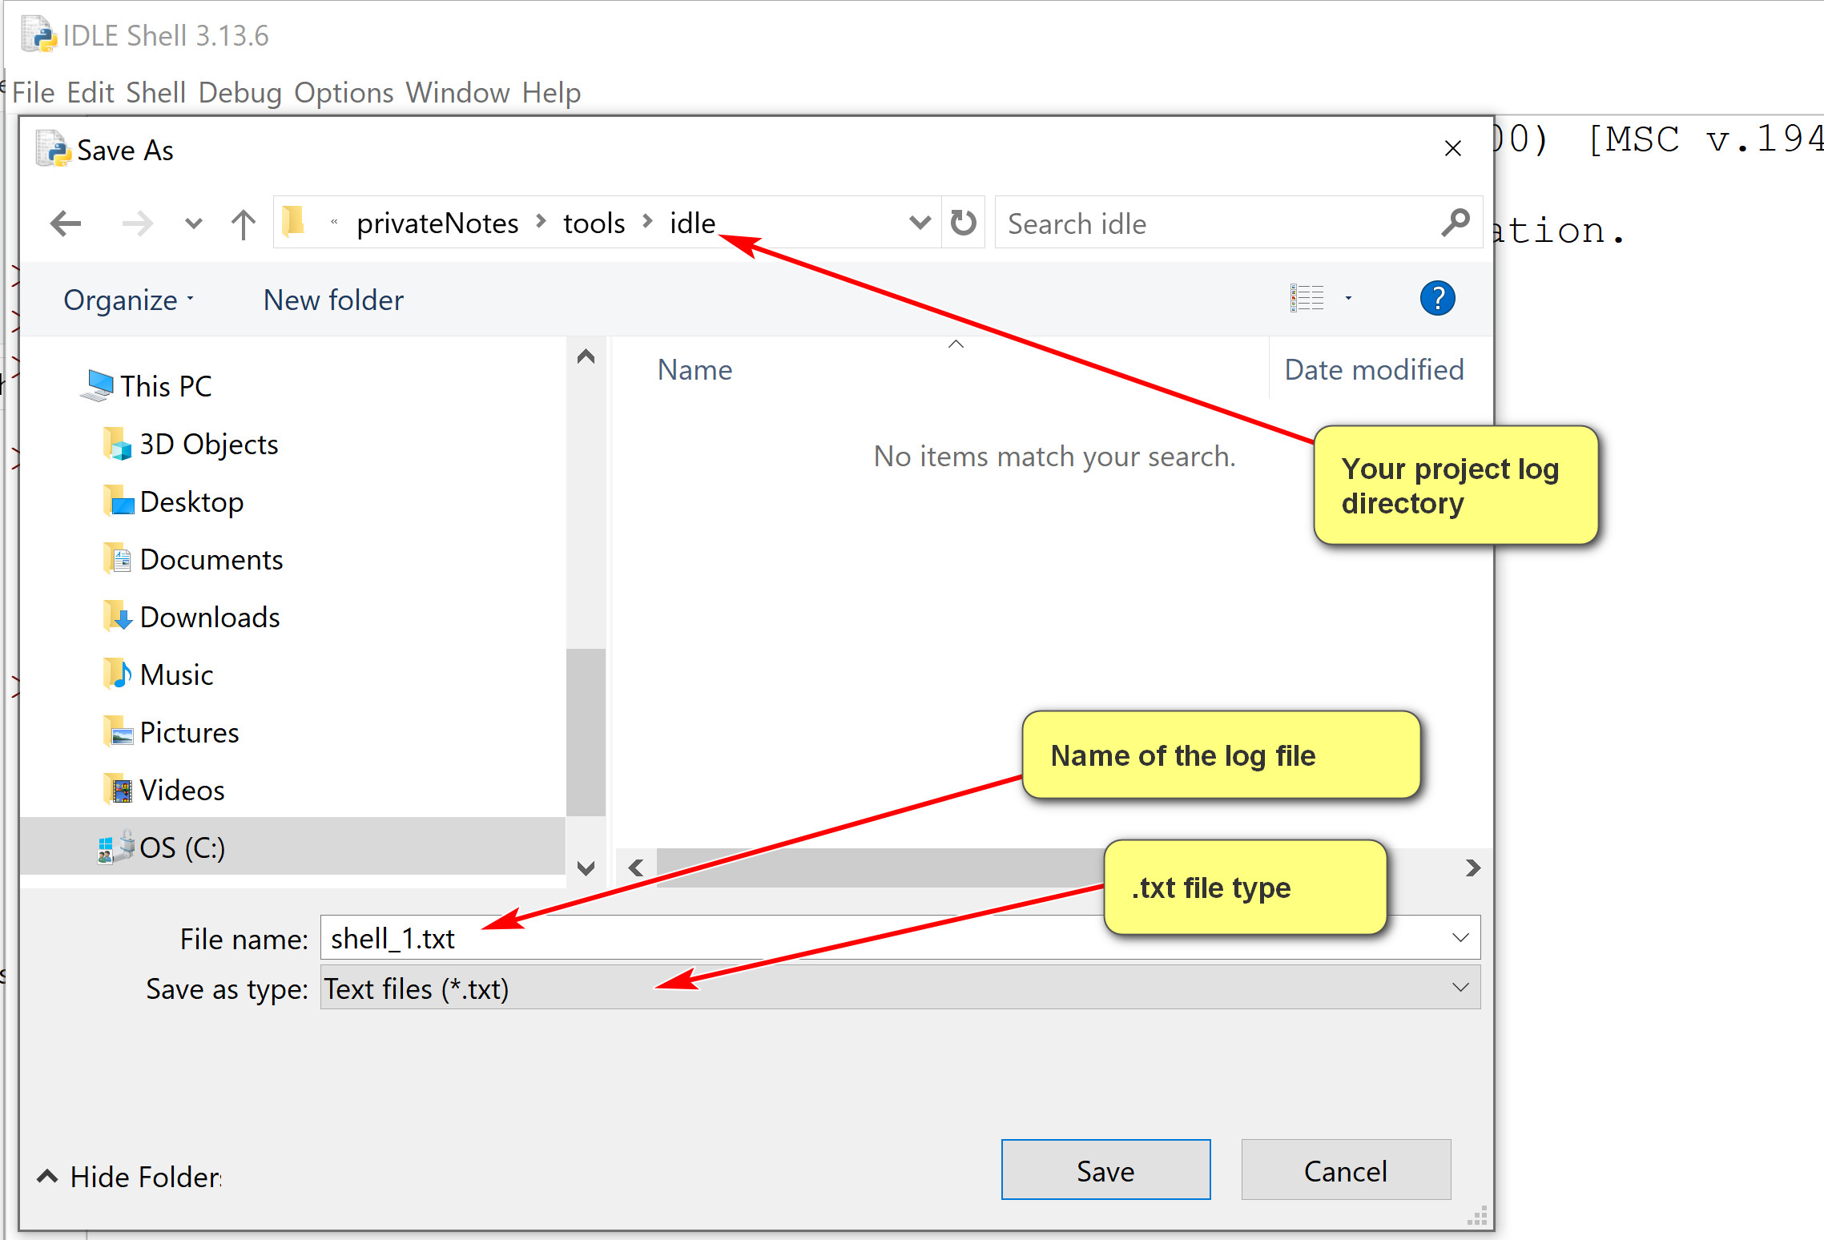The width and height of the screenshot is (1824, 1240).
Task: Click the Videos folder icon
Action: 118,790
